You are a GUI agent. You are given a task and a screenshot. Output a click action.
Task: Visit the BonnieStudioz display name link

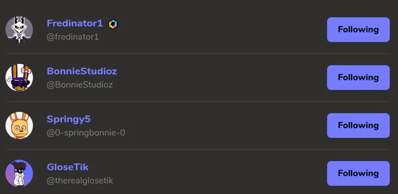[82, 71]
